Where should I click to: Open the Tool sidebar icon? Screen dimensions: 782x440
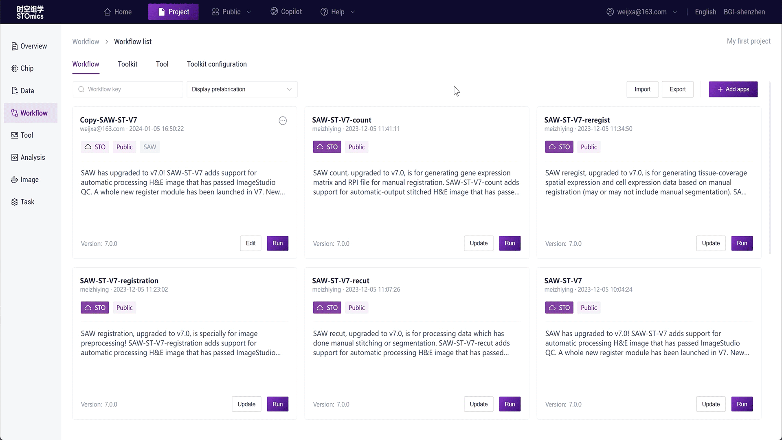tap(15, 135)
